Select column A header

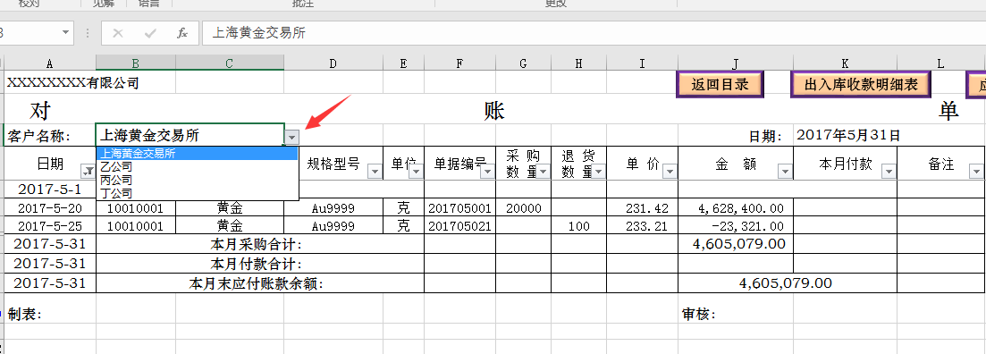pos(50,63)
